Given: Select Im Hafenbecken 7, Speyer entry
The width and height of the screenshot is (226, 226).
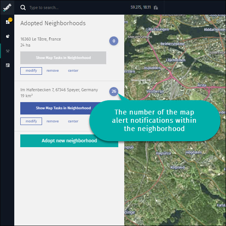Looking at the screenshot, I should 59,90.
